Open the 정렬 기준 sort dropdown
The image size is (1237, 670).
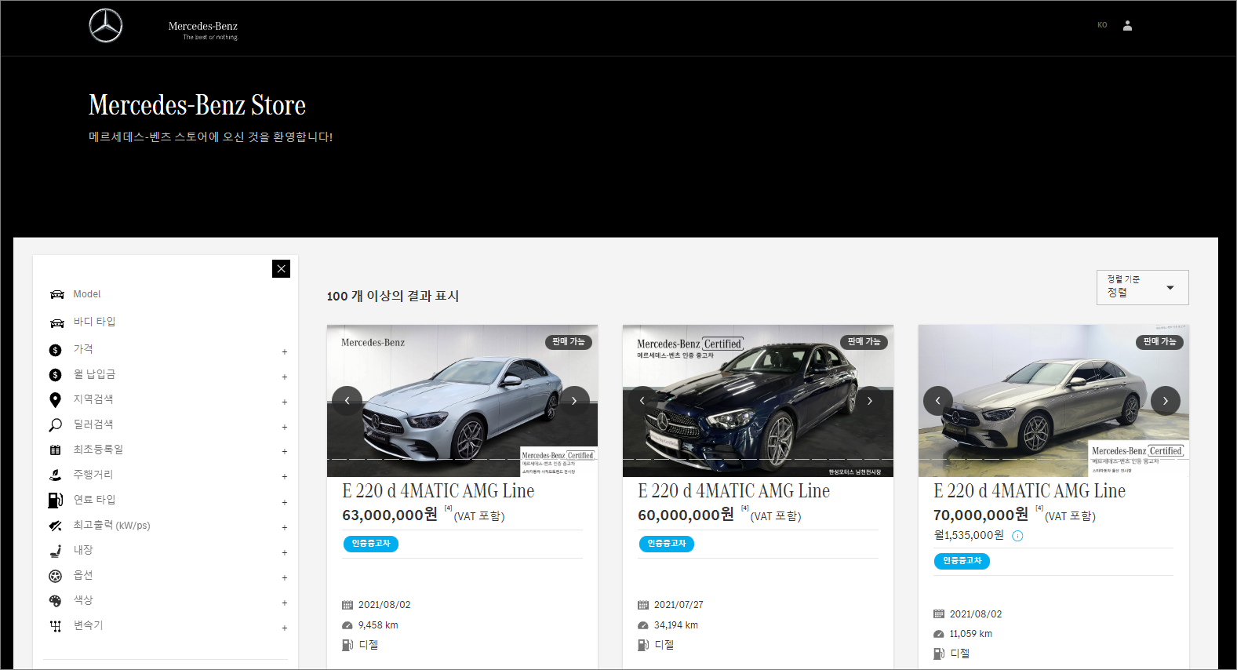tap(1142, 287)
